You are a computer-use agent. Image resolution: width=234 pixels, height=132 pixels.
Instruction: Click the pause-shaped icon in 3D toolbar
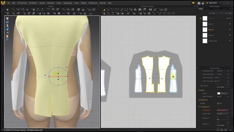(83, 10)
